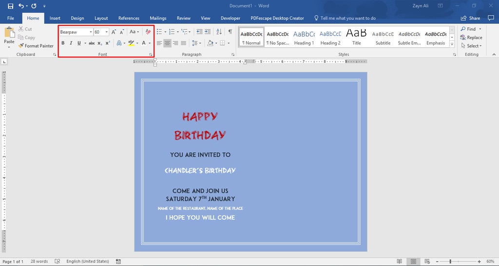Open font size 60 dropdown

pos(107,32)
